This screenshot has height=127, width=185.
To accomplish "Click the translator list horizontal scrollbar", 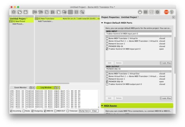I will pyautogui.click(x=52, y=83).
